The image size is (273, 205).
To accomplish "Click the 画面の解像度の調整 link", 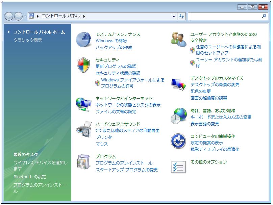I will [x=209, y=98].
